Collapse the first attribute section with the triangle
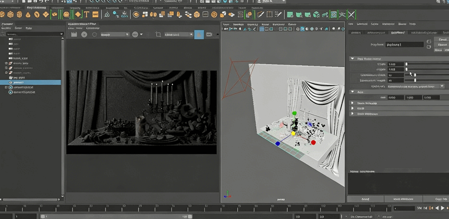 [352, 59]
